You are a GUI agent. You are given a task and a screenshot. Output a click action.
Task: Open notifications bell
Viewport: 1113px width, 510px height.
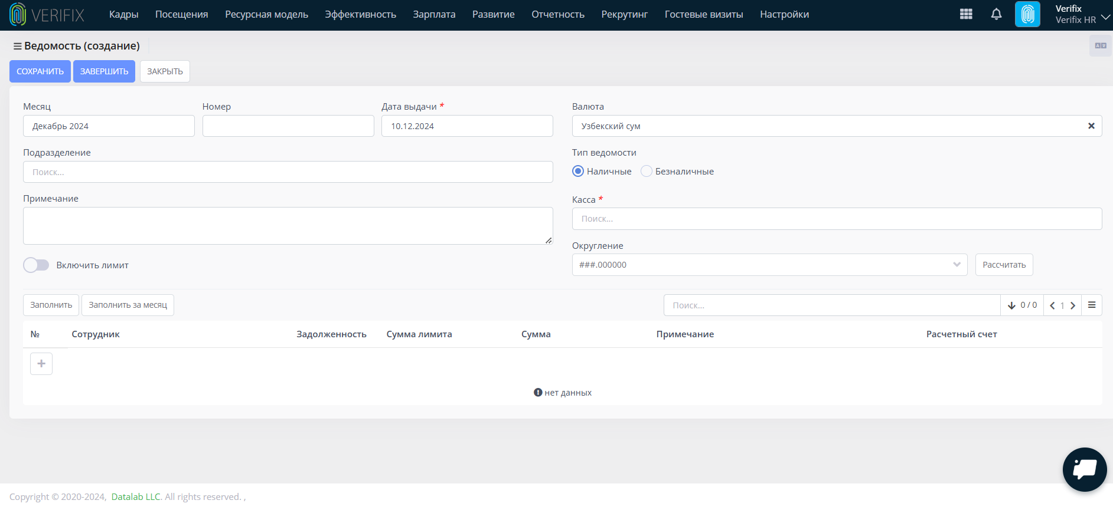pos(996,14)
